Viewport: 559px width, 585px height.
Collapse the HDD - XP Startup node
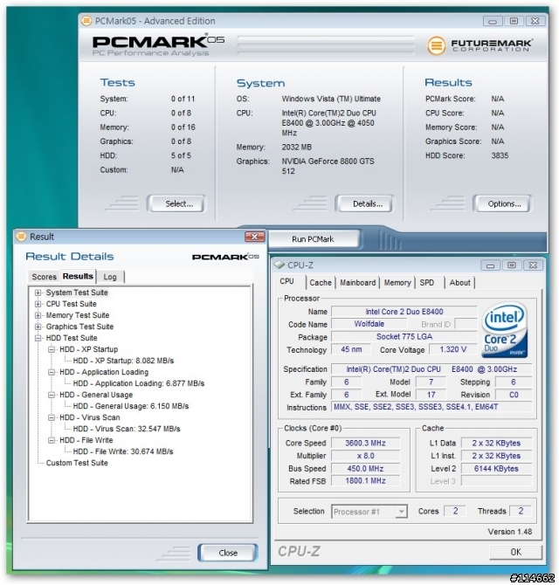pos(52,349)
